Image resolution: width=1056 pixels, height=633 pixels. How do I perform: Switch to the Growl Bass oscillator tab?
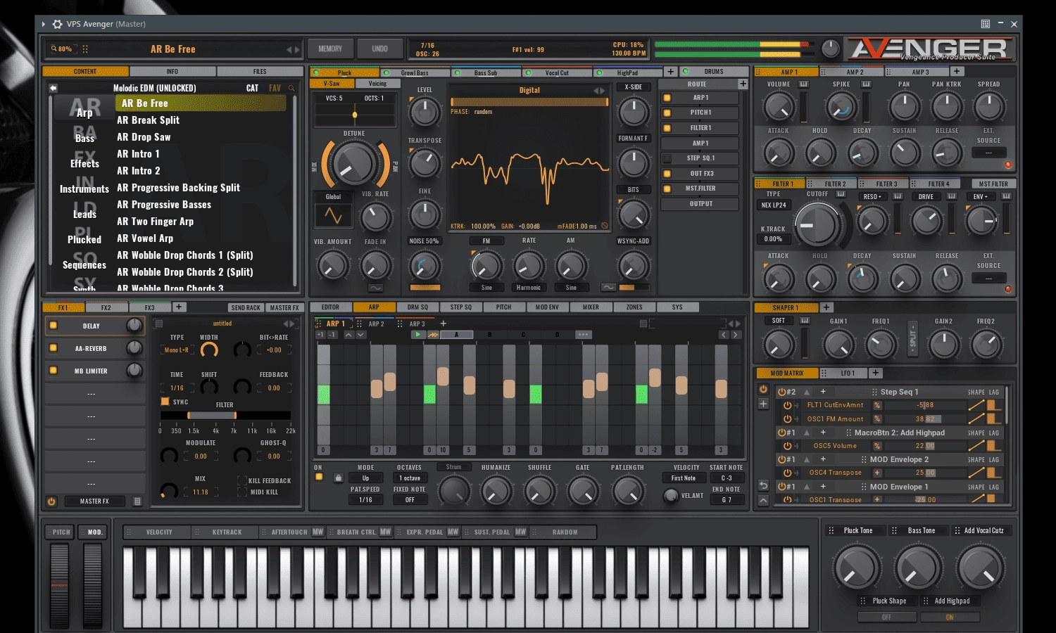click(x=415, y=73)
